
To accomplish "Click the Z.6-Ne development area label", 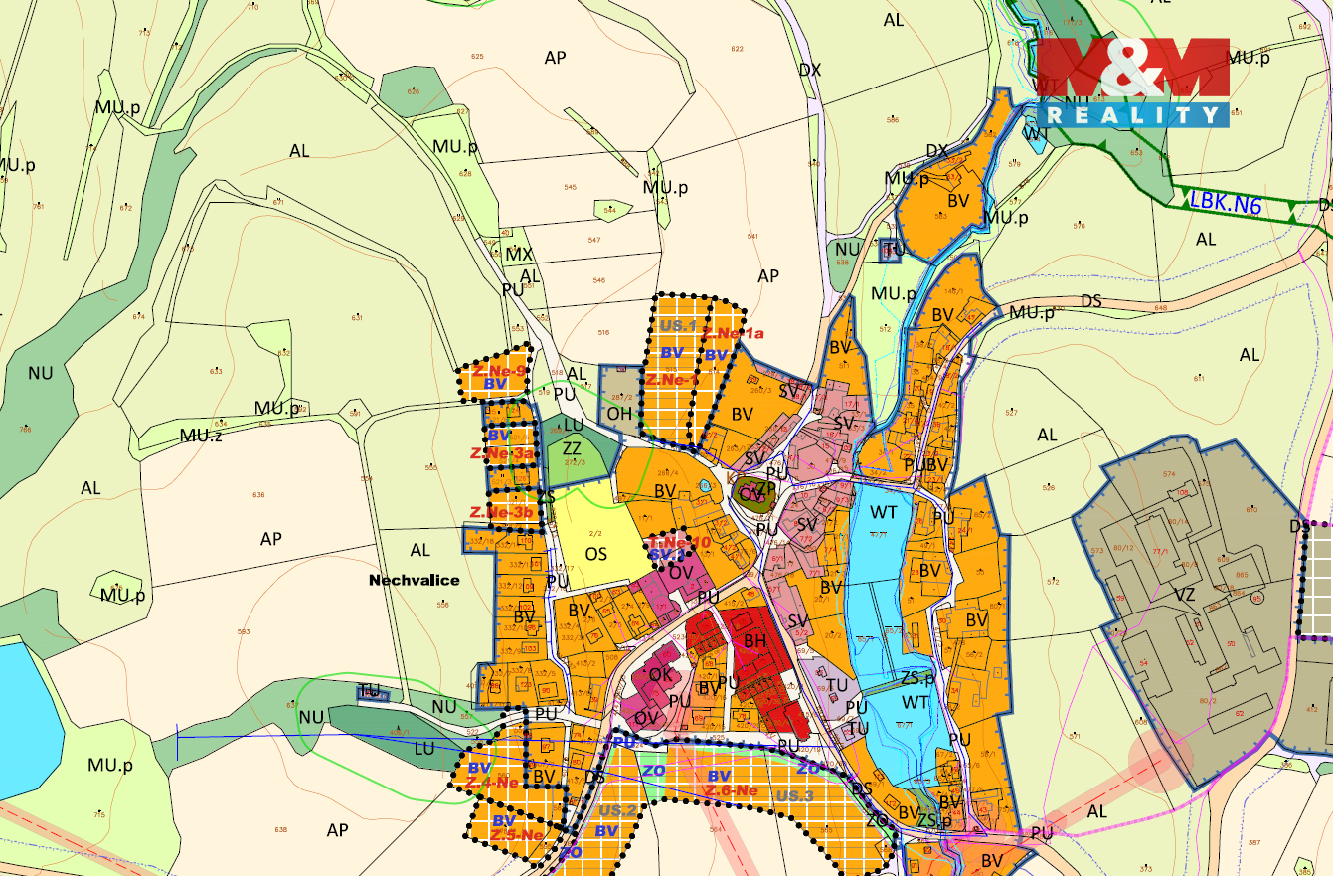I will tap(732, 790).
